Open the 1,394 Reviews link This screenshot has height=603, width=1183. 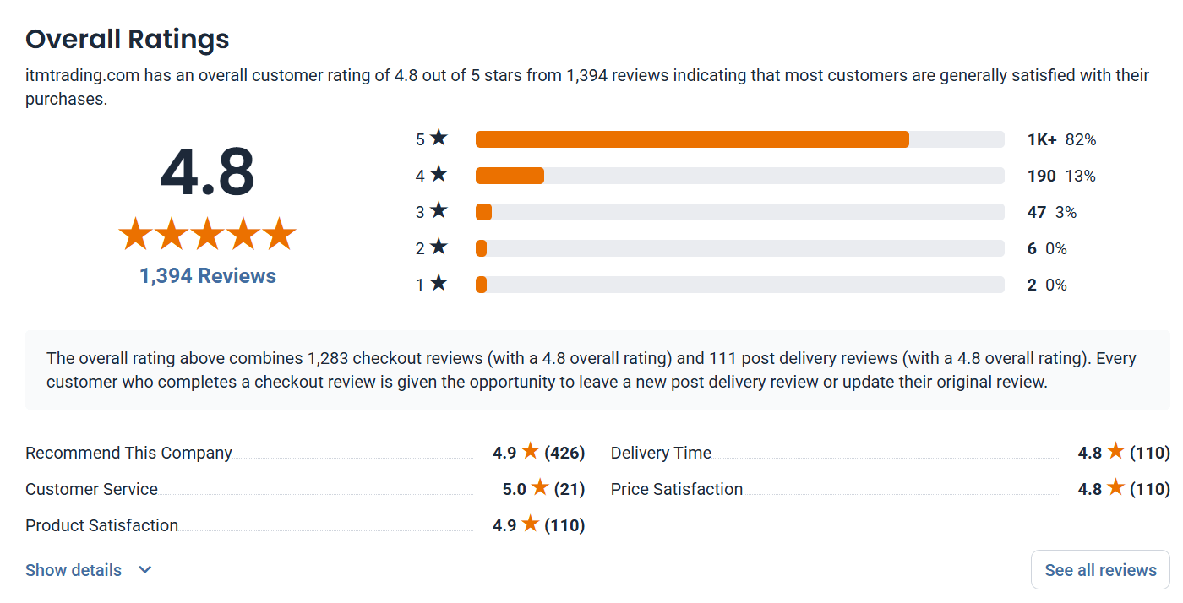point(208,276)
